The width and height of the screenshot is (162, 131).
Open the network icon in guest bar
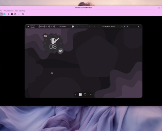click(138, 27)
